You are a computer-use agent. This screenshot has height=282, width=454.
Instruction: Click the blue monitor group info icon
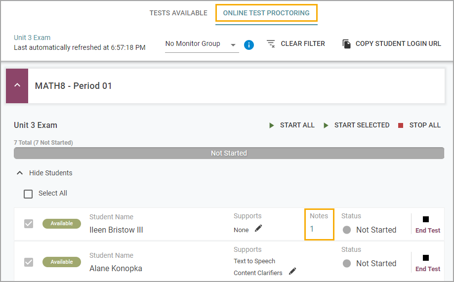pos(248,45)
